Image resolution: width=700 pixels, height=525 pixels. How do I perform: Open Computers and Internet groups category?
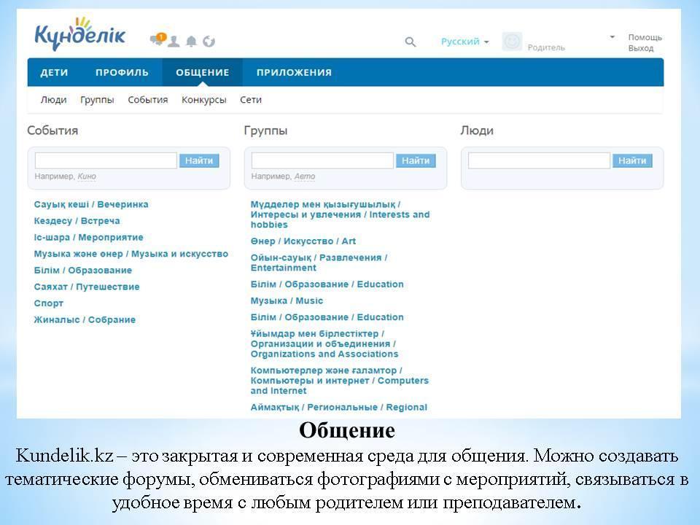339,381
